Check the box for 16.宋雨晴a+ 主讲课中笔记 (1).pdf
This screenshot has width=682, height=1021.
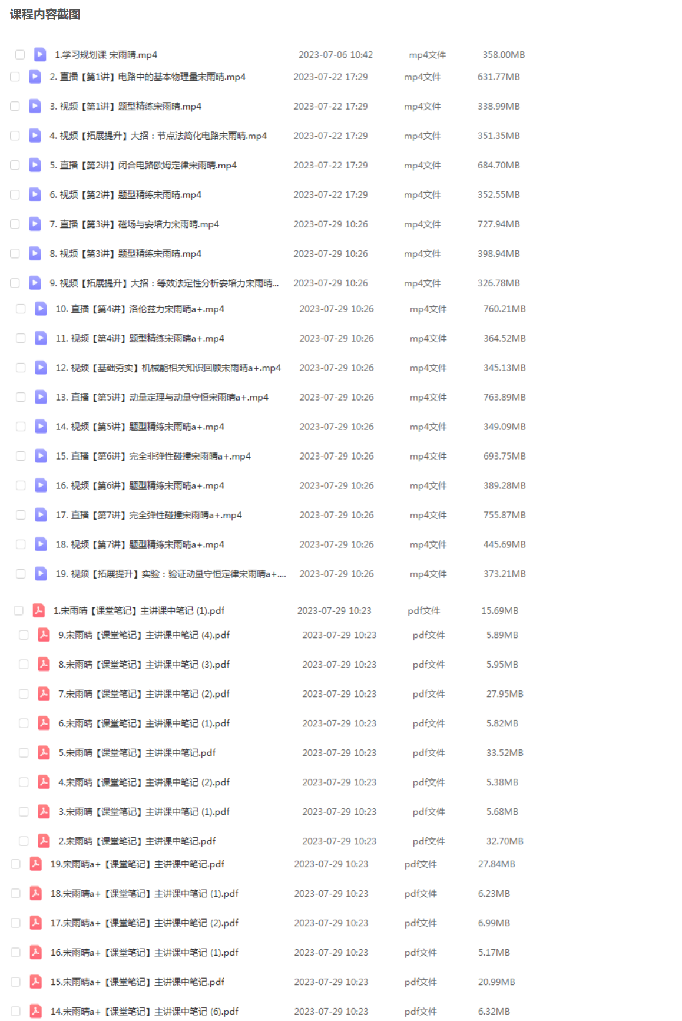pos(16,952)
